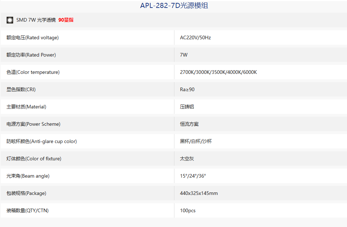Click the 黑杯/白杯/沙杯 value
This screenshot has height=227, width=347.
pos(196,141)
